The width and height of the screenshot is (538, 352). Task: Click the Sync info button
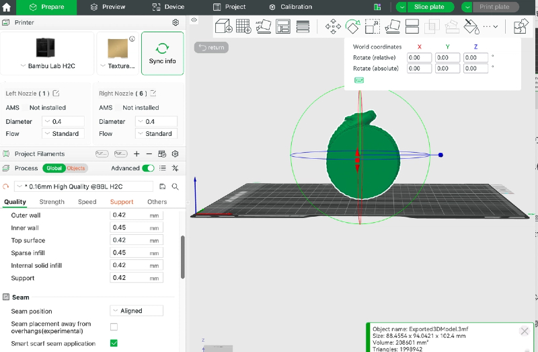162,54
